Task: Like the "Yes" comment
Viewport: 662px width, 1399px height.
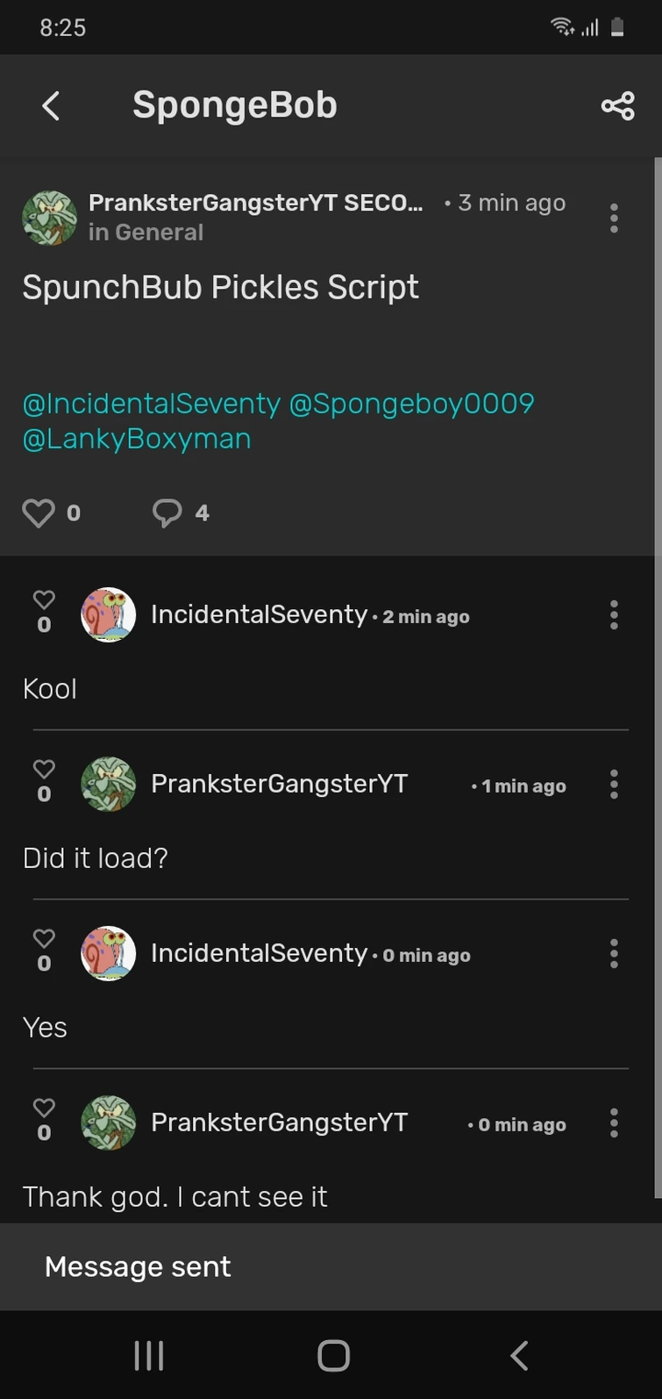Action: 44,939
